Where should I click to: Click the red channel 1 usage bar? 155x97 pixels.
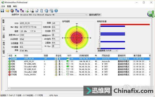125,25
